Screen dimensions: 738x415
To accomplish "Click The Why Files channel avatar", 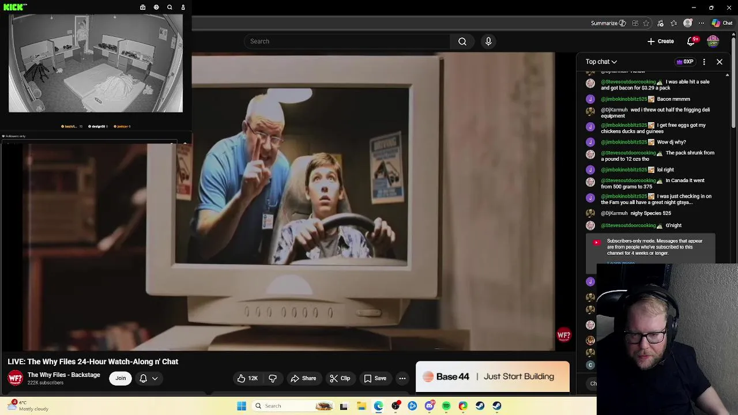I will [15, 378].
